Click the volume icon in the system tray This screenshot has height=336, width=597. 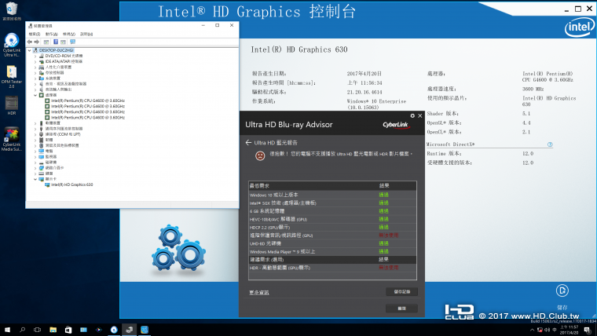548,330
